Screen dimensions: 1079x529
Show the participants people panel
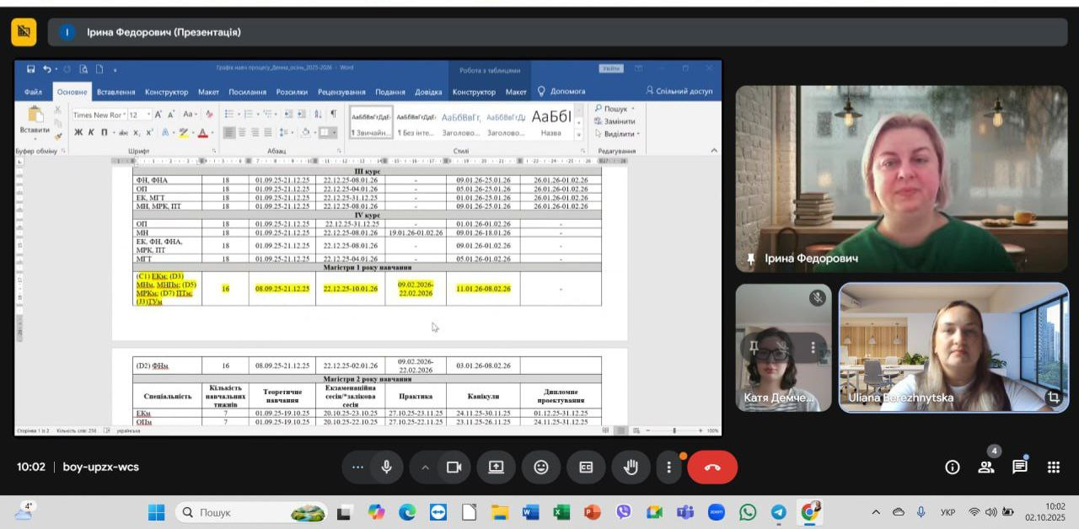click(x=985, y=468)
